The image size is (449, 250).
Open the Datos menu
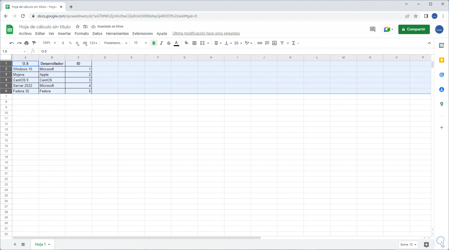point(97,34)
